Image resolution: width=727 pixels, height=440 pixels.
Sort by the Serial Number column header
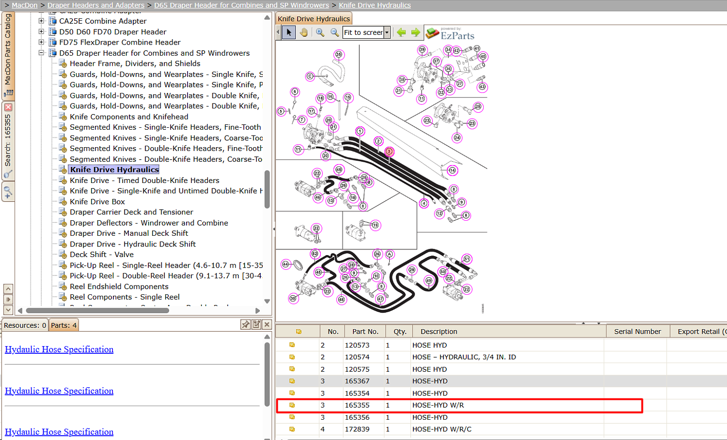coord(637,332)
